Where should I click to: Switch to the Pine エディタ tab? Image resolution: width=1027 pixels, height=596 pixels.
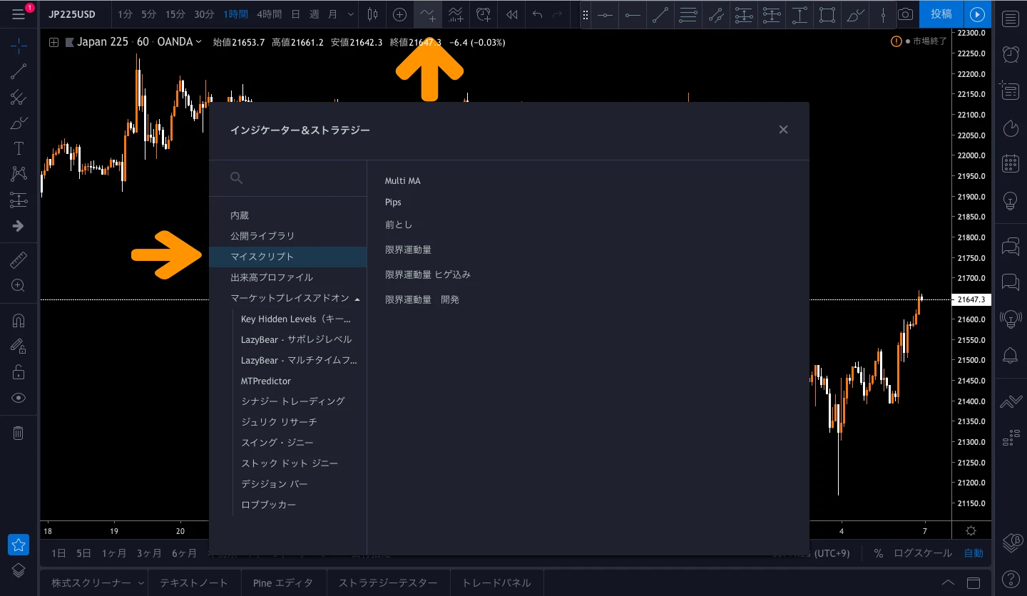(x=283, y=582)
